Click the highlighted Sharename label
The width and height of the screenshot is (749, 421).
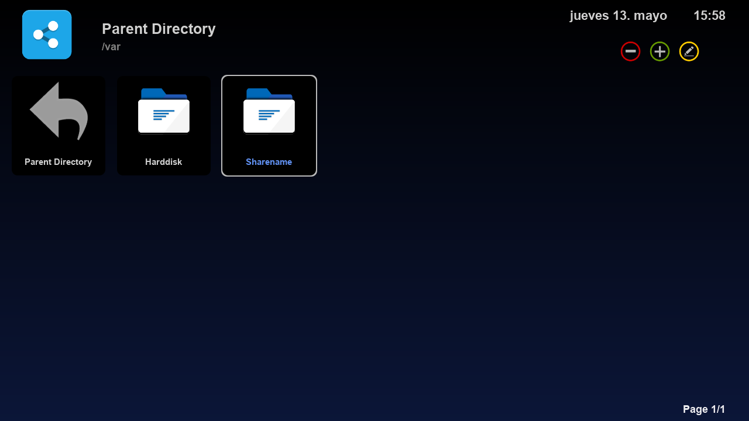tap(269, 162)
